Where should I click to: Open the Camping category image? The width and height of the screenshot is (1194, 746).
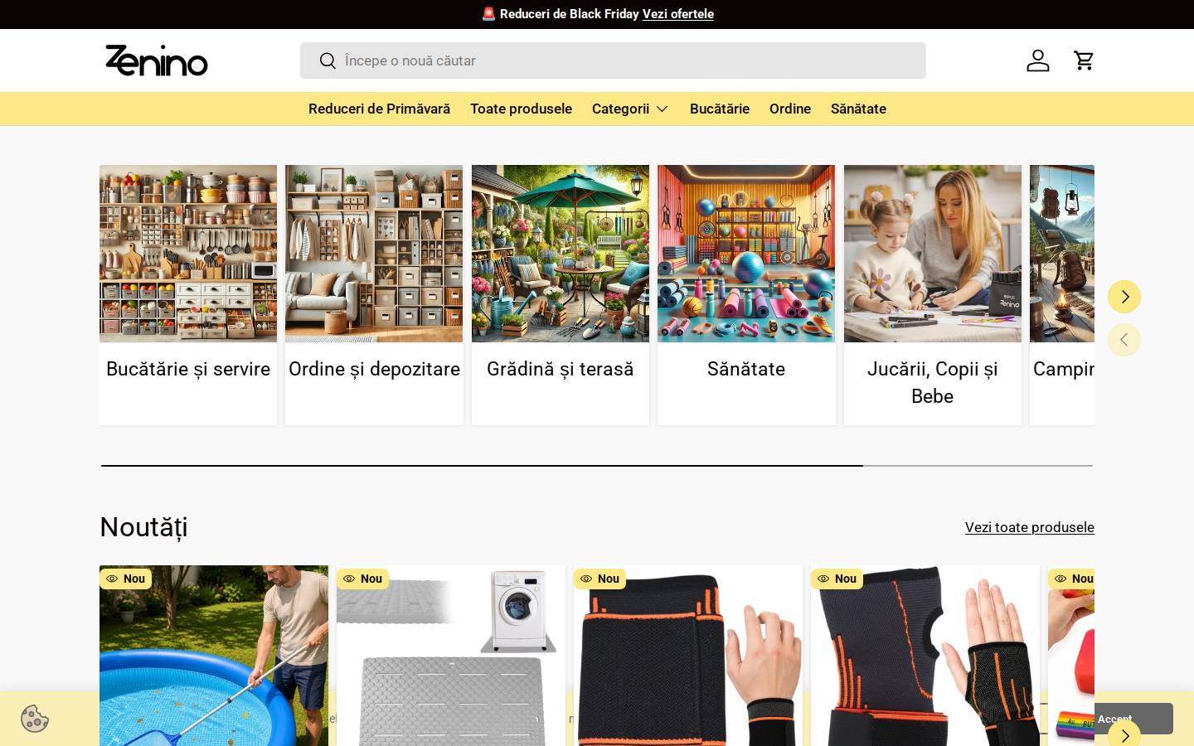point(1062,254)
